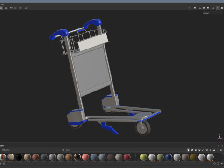224x168 pixels.
Task: Click the grid-with-cursor toolbar icon
Action: (x=6, y=8)
